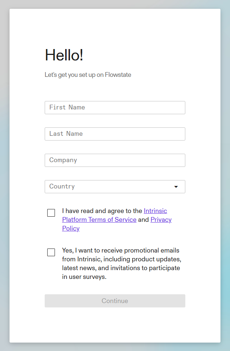Viewport: 230px width, 351px height.
Task: Enable the promotional emails checkbox
Action: [x=51, y=253]
